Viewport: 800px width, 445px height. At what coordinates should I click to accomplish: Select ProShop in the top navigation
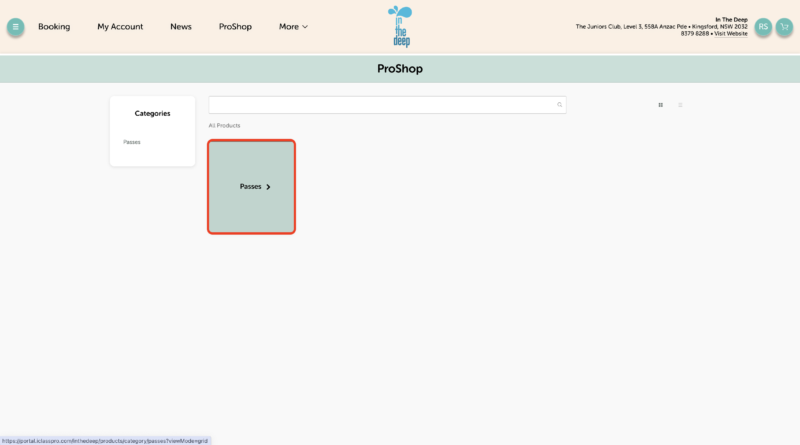[x=235, y=27]
